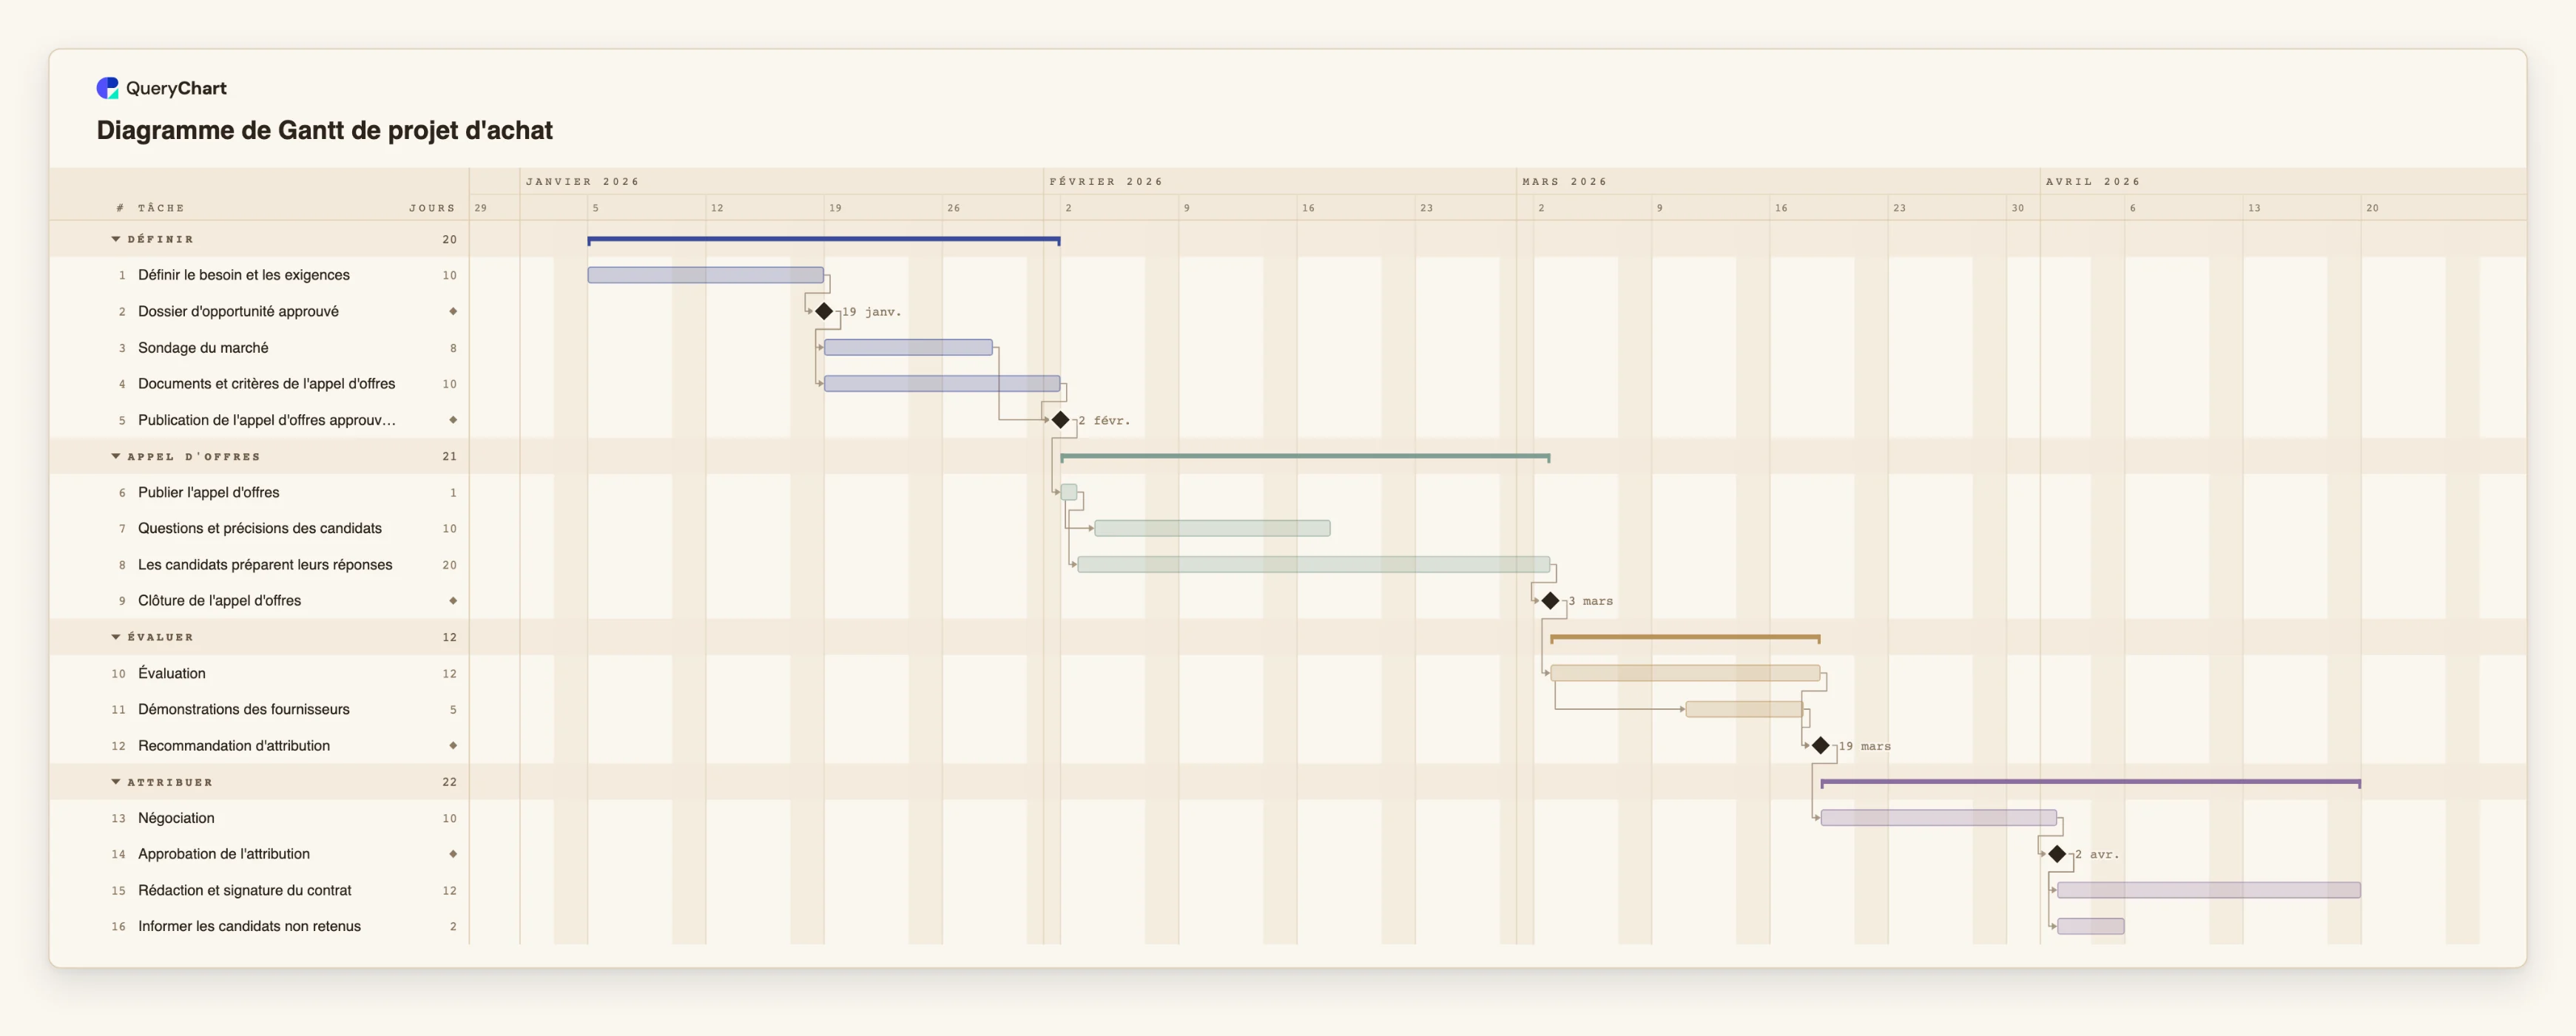Click the Sondage du marché bar
This screenshot has width=2576, height=1036.
[908, 348]
